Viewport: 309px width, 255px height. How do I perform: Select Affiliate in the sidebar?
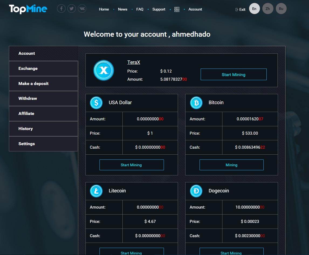point(43,114)
